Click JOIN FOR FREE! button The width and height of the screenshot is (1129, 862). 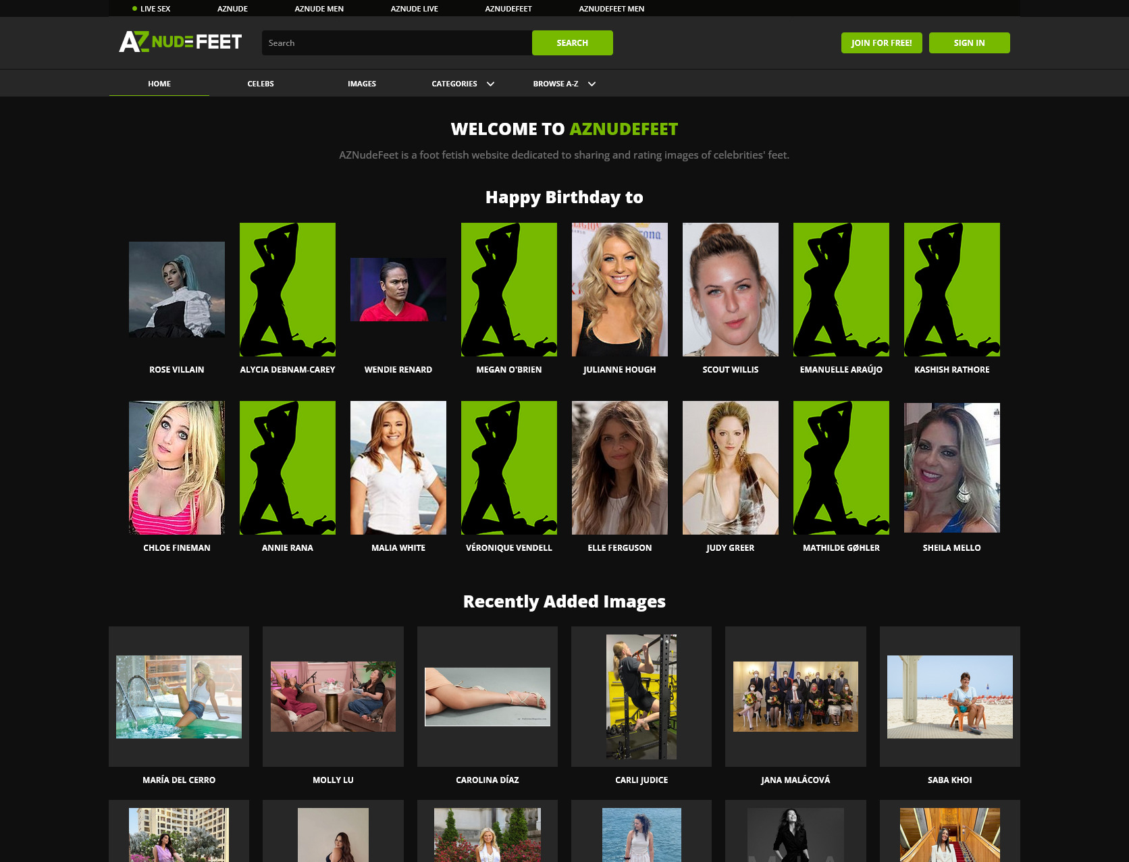[881, 43]
